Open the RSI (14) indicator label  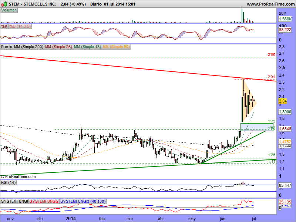8,182
